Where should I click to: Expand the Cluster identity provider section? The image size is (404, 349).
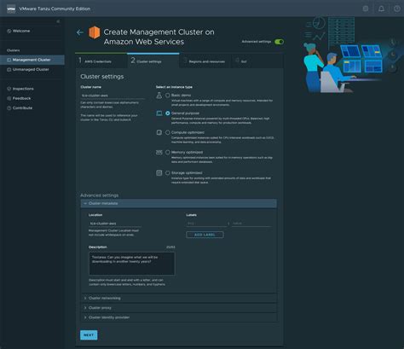179,317
